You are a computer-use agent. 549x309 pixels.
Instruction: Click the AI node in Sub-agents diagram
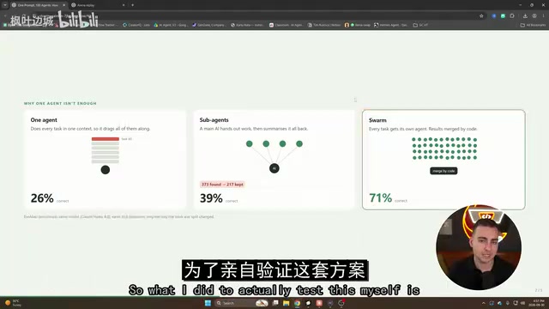[x=274, y=168]
